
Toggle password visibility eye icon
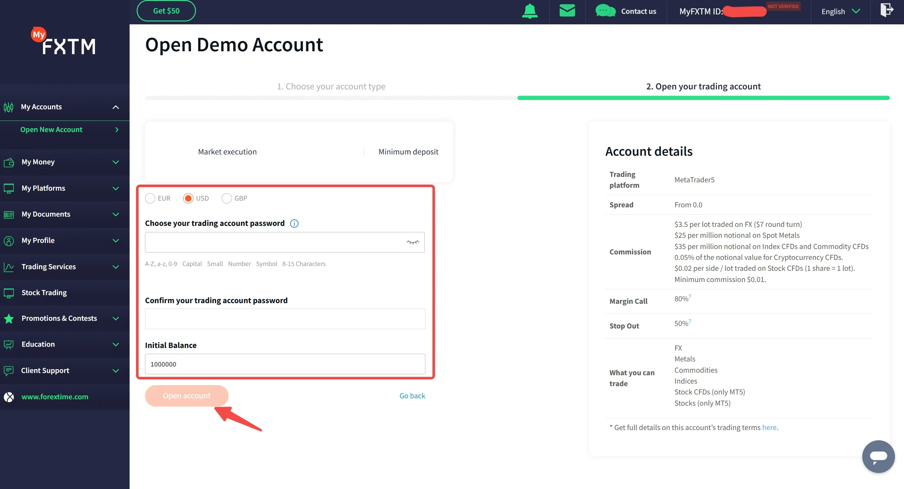point(413,242)
